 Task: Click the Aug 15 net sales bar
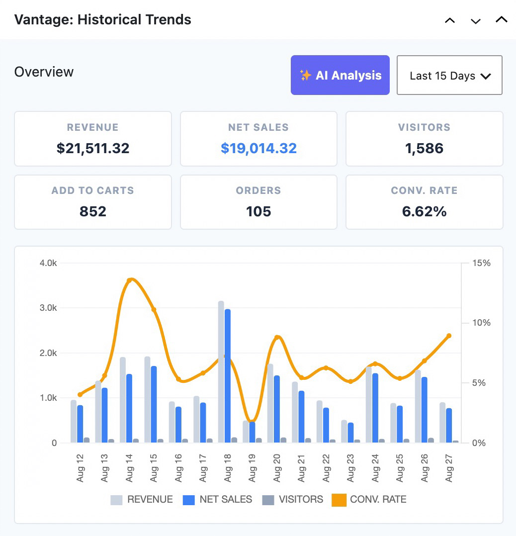point(154,404)
